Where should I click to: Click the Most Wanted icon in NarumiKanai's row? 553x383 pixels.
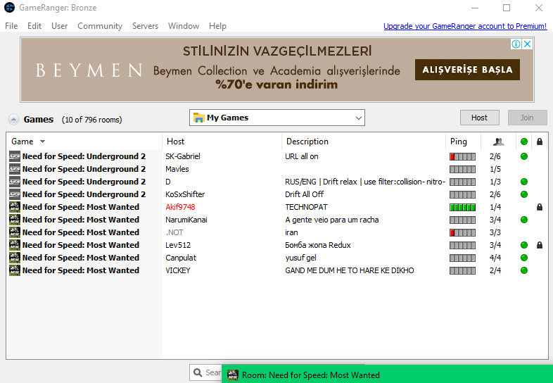(15, 220)
